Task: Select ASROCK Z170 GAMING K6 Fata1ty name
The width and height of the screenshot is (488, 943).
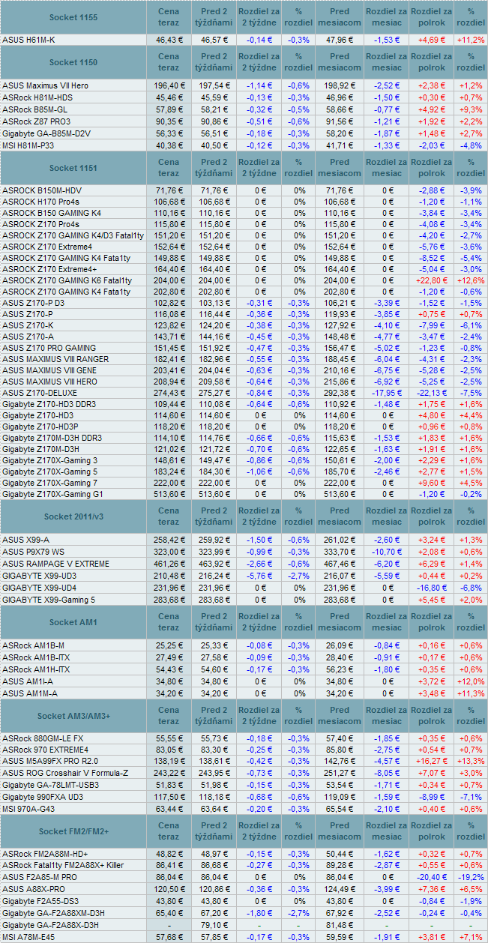Action: [x=66, y=280]
